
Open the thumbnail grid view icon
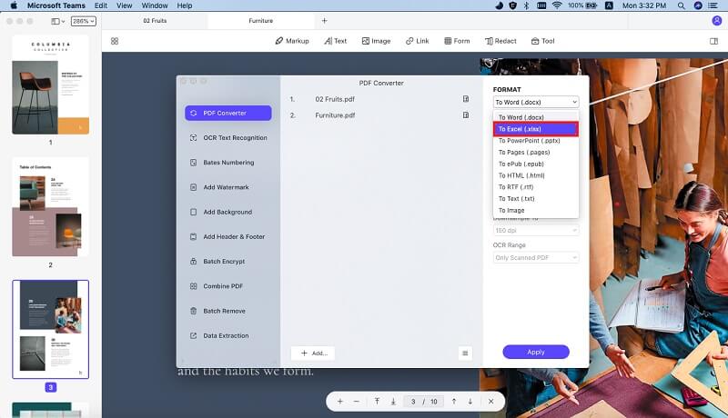point(115,41)
